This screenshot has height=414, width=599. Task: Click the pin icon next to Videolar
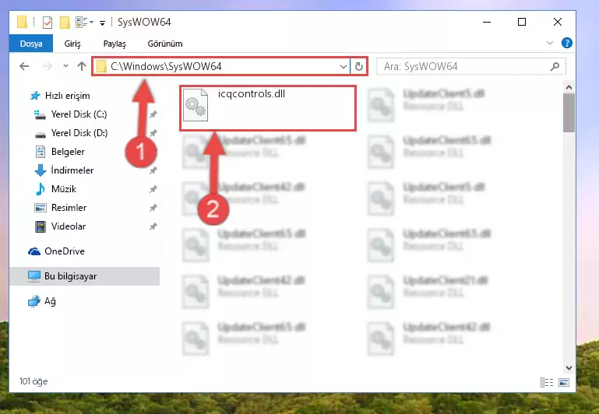pyautogui.click(x=153, y=226)
